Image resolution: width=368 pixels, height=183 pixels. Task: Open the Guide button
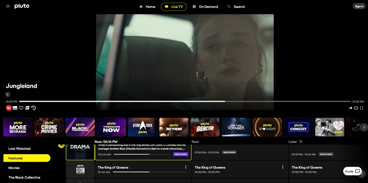click(352, 171)
